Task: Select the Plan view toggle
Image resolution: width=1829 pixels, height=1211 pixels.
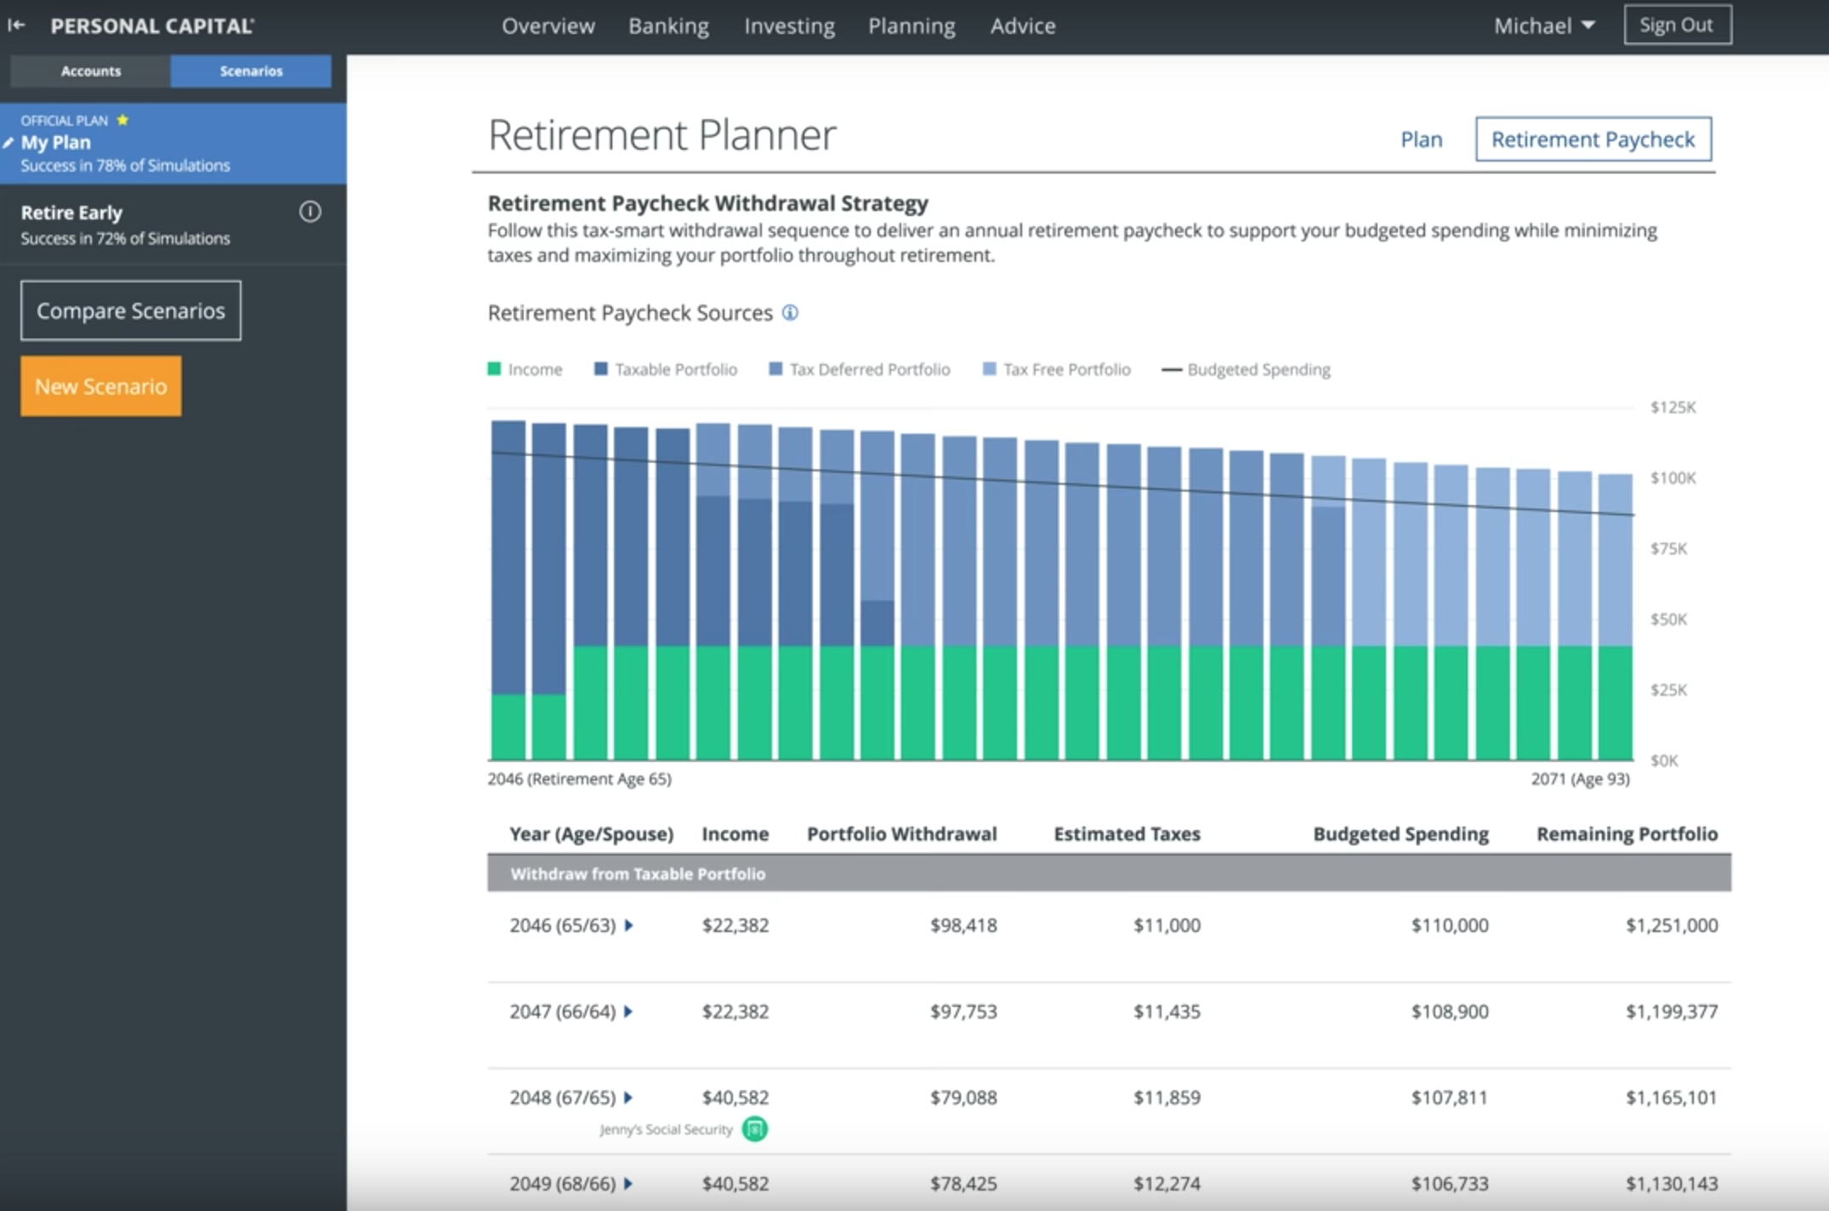Action: pos(1421,139)
